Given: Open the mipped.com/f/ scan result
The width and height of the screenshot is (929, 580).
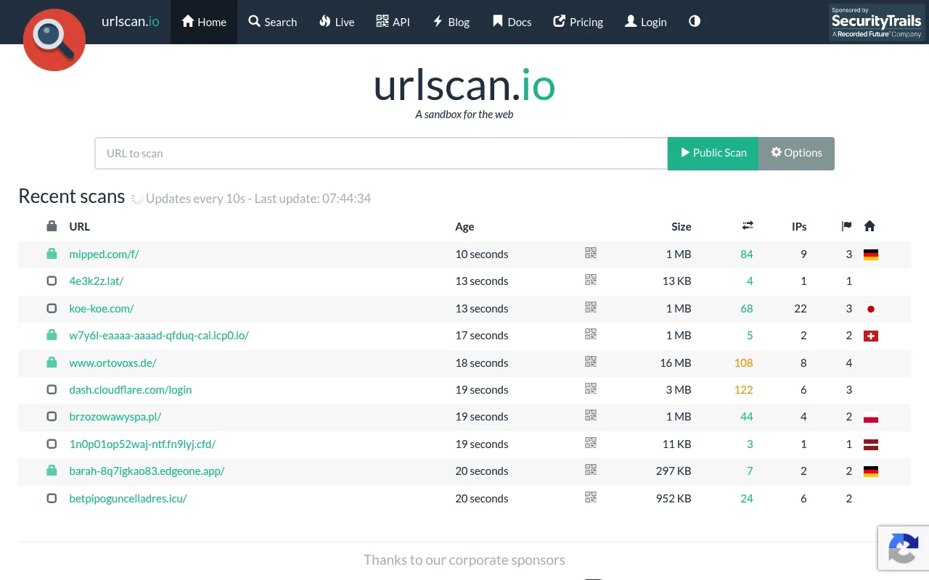Looking at the screenshot, I should coord(104,254).
